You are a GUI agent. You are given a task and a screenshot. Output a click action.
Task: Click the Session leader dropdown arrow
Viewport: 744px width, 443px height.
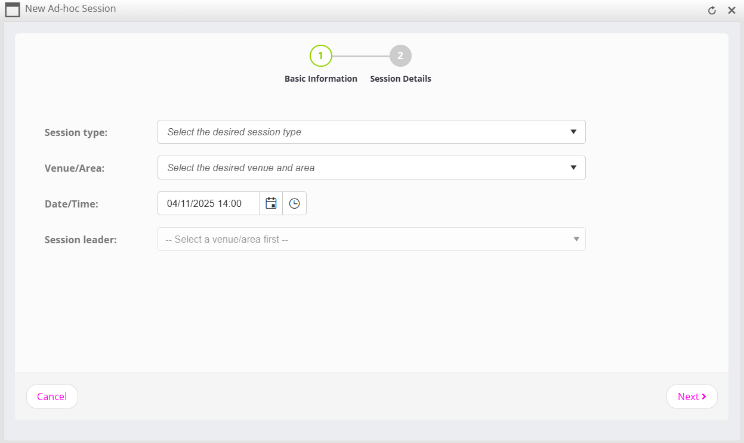coord(576,239)
